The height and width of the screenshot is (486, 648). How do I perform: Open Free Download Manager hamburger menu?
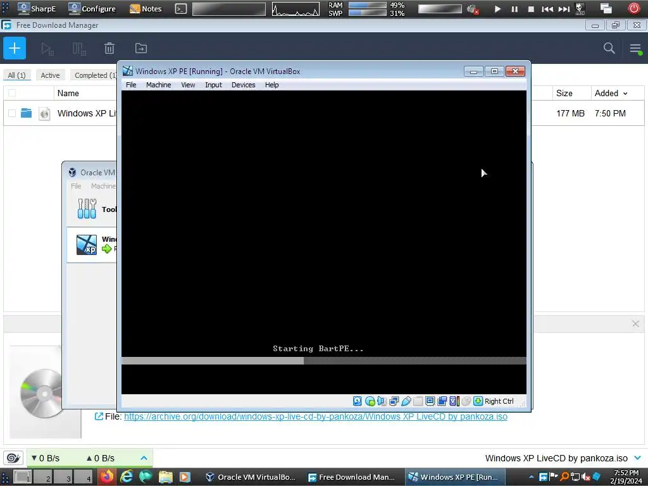635,49
